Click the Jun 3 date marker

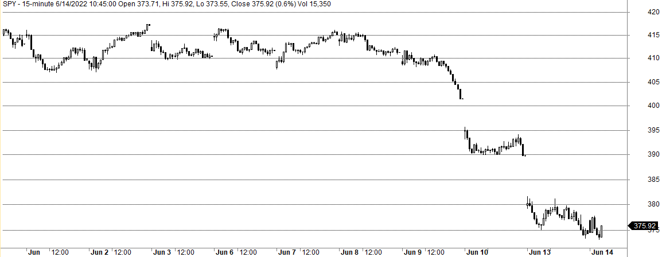162,252
